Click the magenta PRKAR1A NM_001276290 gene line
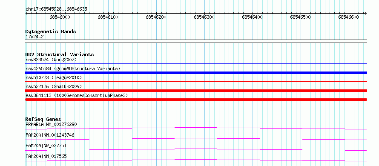This screenshot has width=379, height=166. (196, 128)
